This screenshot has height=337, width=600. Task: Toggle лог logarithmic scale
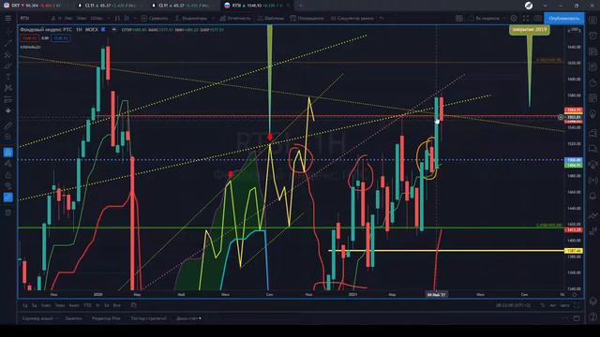(552, 305)
